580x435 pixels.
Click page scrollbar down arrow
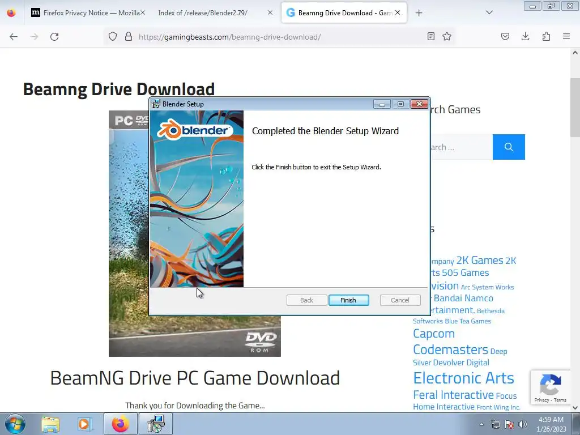575,408
